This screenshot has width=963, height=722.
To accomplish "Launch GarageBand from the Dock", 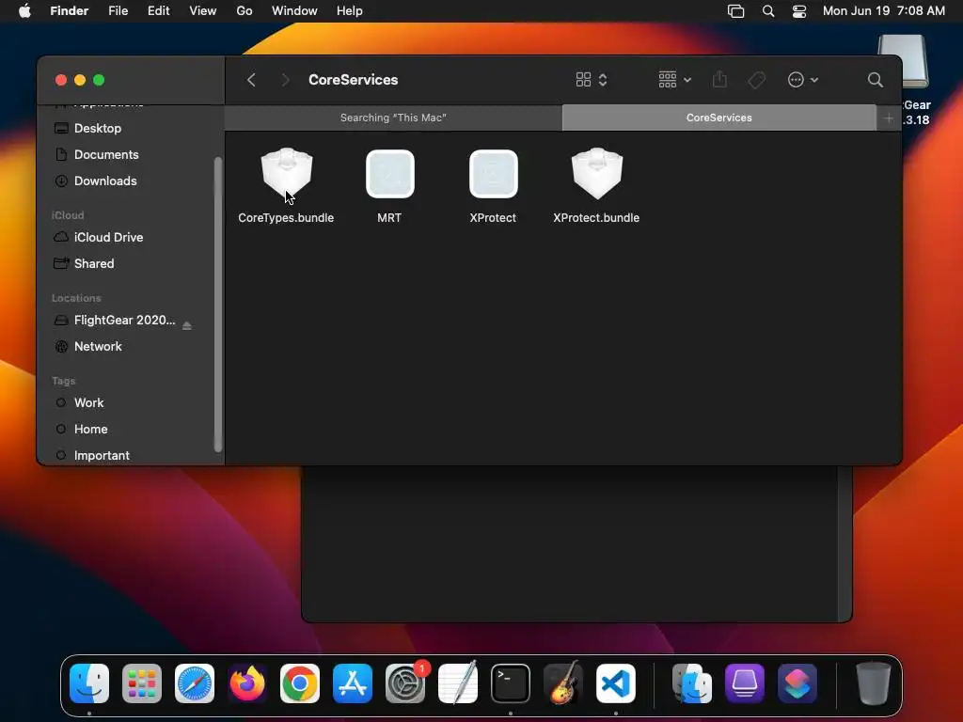I will coord(563,683).
